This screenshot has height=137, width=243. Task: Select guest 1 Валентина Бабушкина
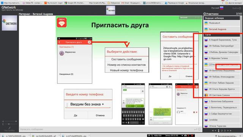click(222, 102)
